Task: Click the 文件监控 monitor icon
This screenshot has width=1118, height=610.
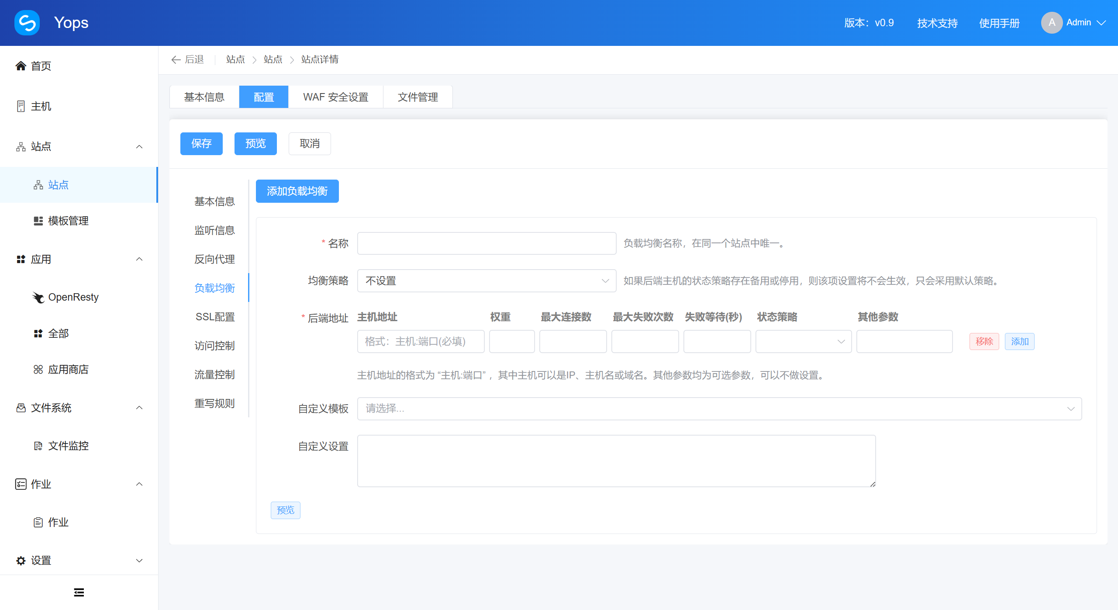Action: [x=38, y=446]
